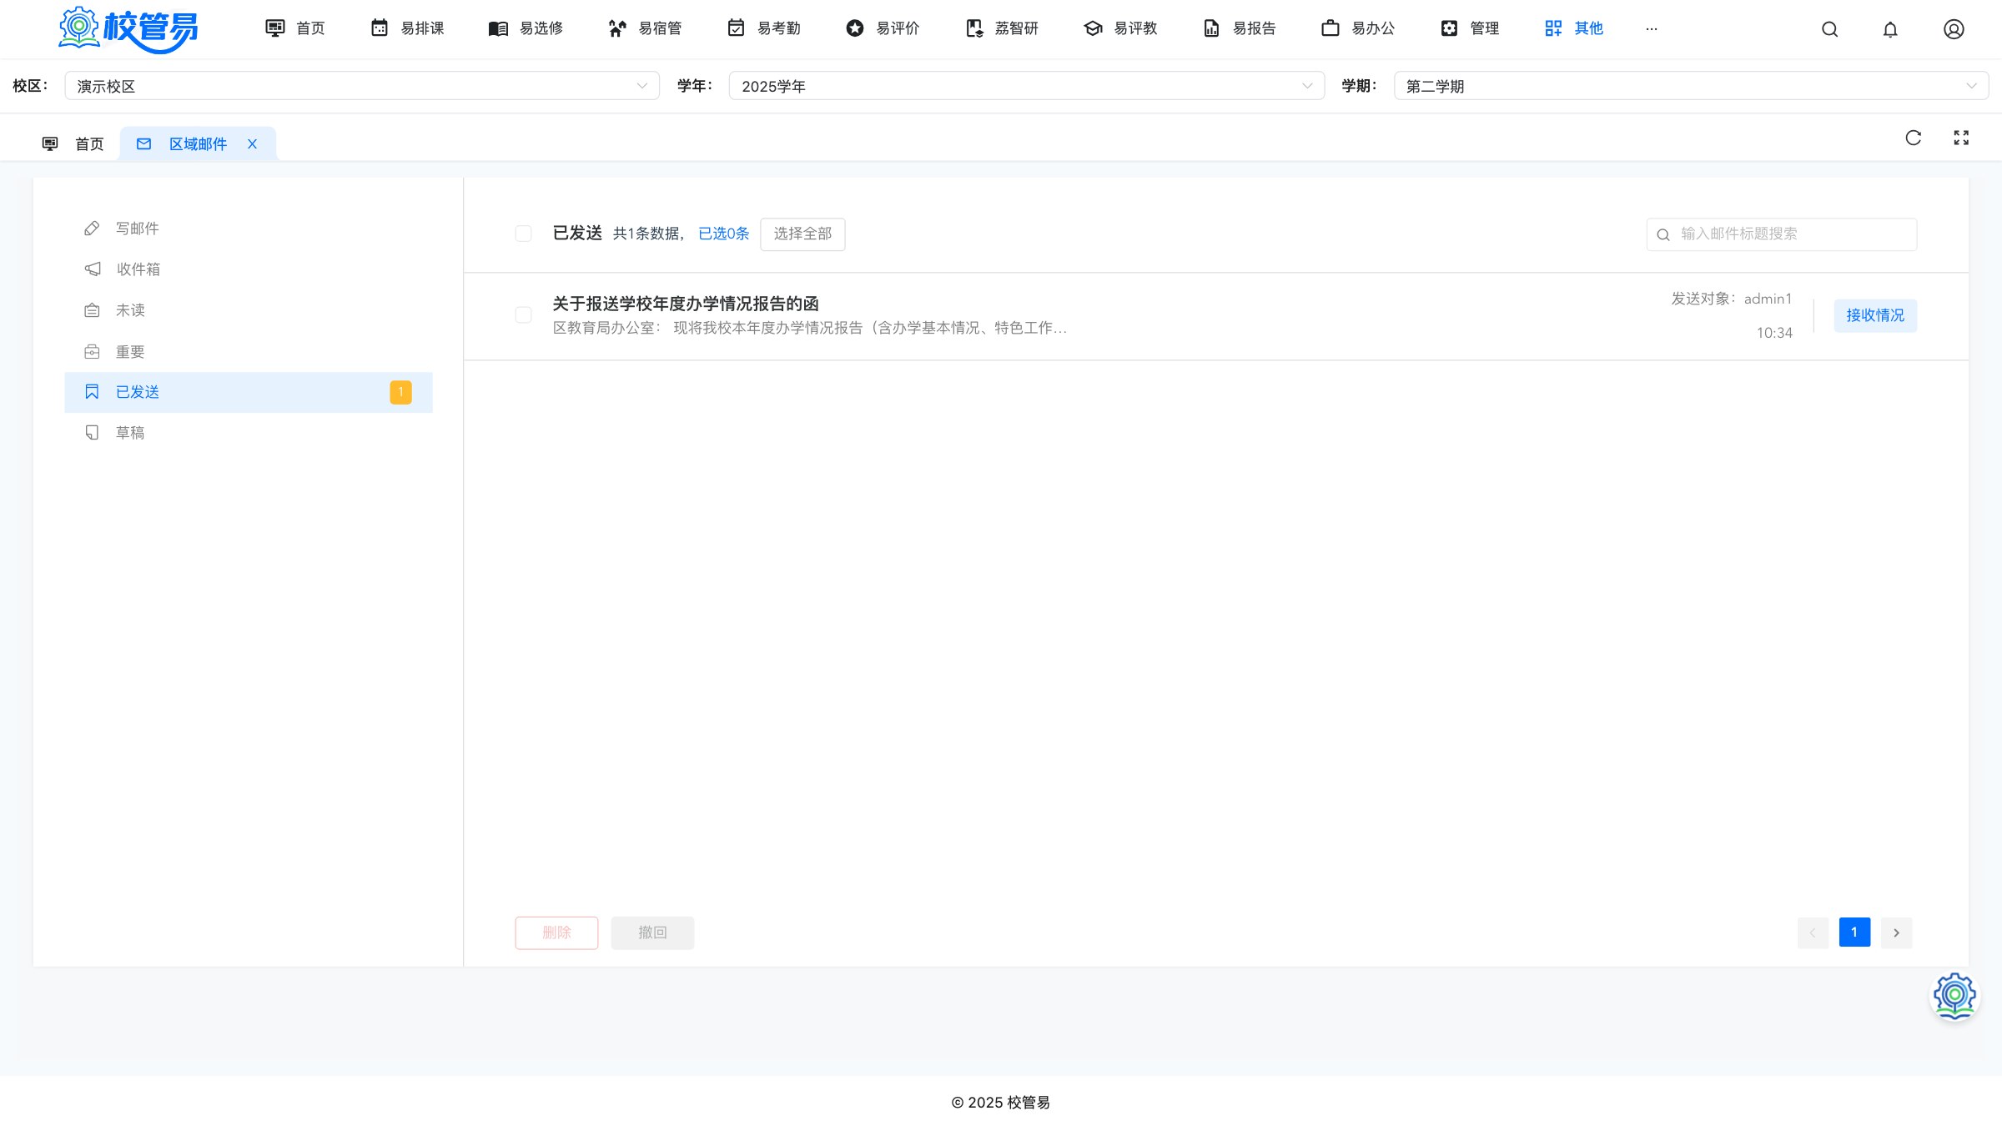The width and height of the screenshot is (2002, 1126).
Task: Close the 区域邮件 tab
Action: coord(252,144)
